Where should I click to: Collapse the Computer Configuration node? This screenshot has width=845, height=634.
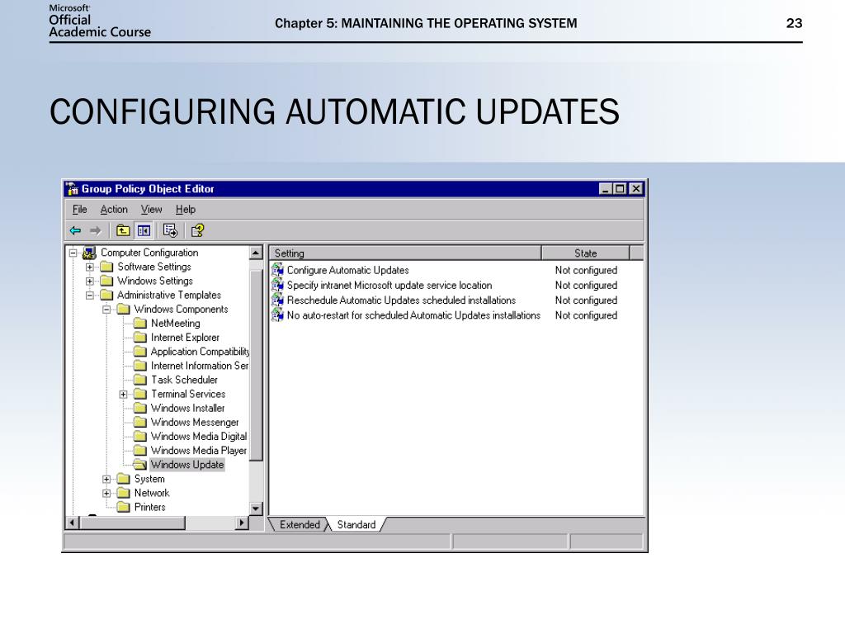[x=73, y=253]
